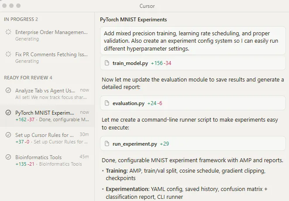The height and width of the screenshot is (201, 289).
Task: Collapse the Ready for Review section header
Action: coord(28,78)
